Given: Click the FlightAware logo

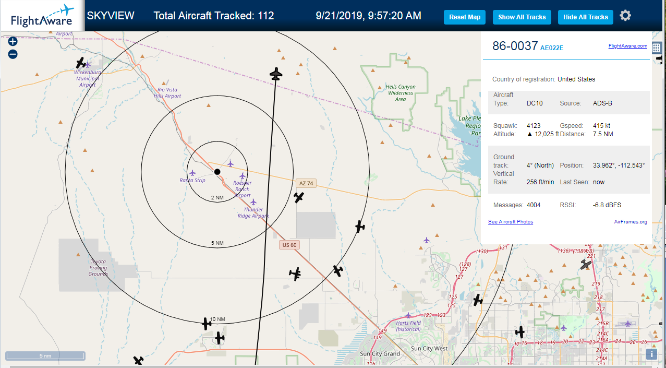Looking at the screenshot, I should point(42,16).
